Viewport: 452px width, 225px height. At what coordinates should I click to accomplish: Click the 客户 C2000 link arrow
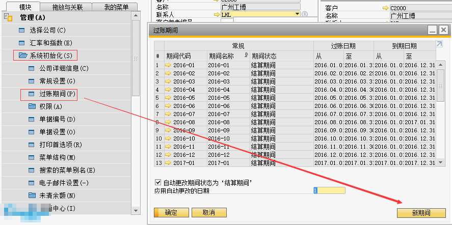click(x=386, y=8)
